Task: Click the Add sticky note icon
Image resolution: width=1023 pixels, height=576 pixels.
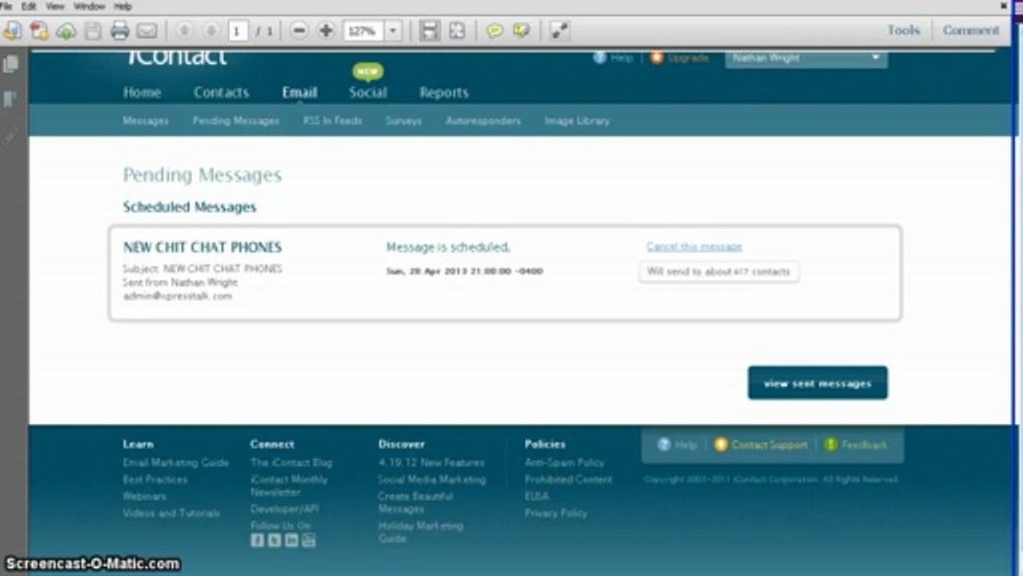Action: point(495,30)
